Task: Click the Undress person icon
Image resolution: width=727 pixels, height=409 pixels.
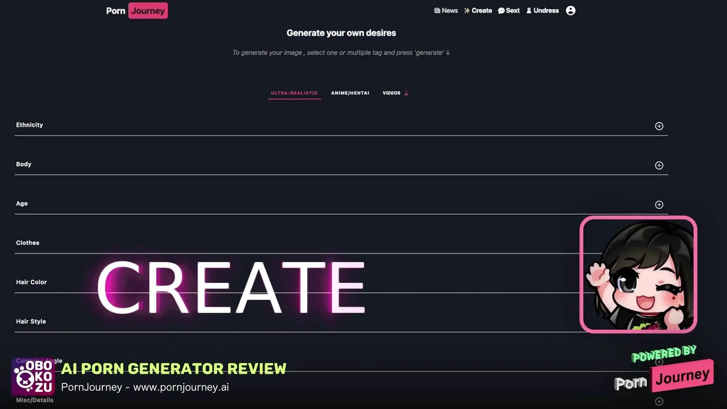Action: pos(529,11)
